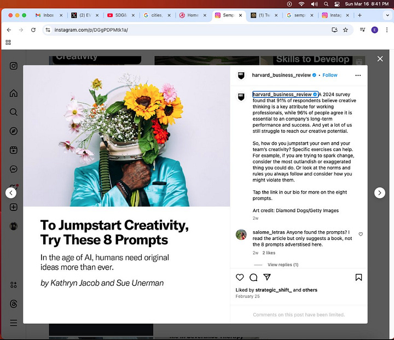Click the Chrome forward button
Viewport: 394px width, 340px height.
click(21, 30)
